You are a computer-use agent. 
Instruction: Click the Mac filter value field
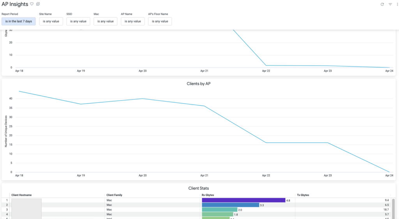pyautogui.click(x=105, y=21)
